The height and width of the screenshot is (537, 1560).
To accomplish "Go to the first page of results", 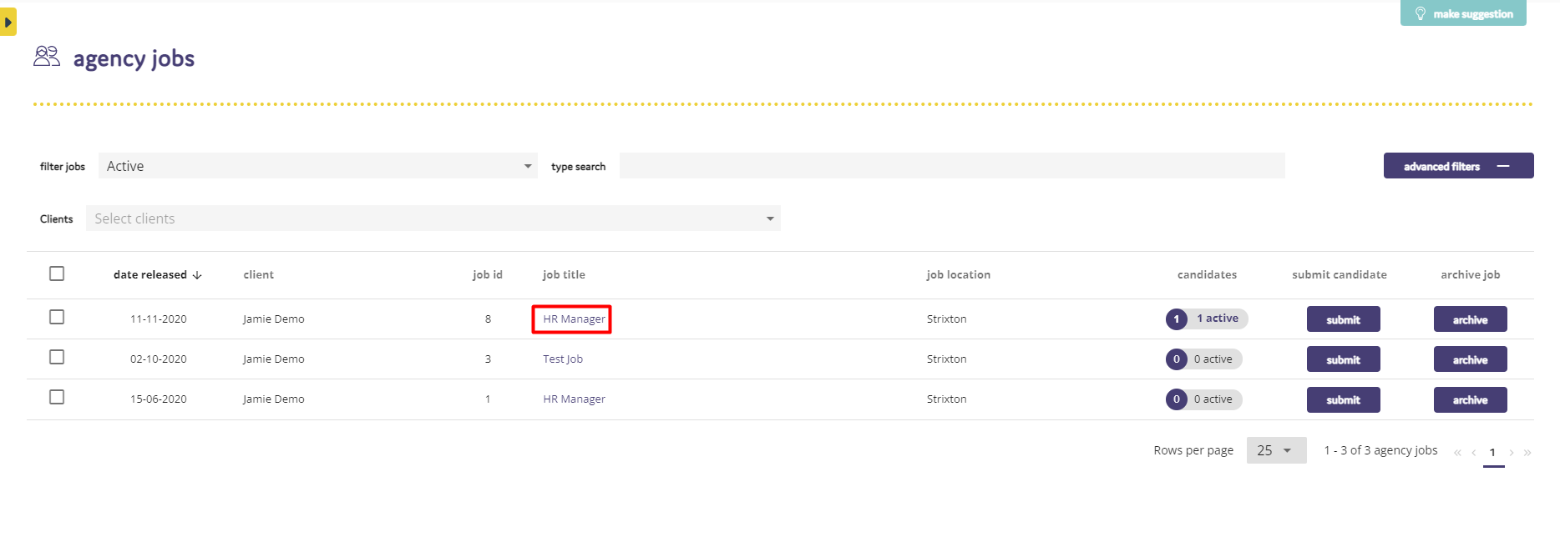I will tap(1457, 453).
